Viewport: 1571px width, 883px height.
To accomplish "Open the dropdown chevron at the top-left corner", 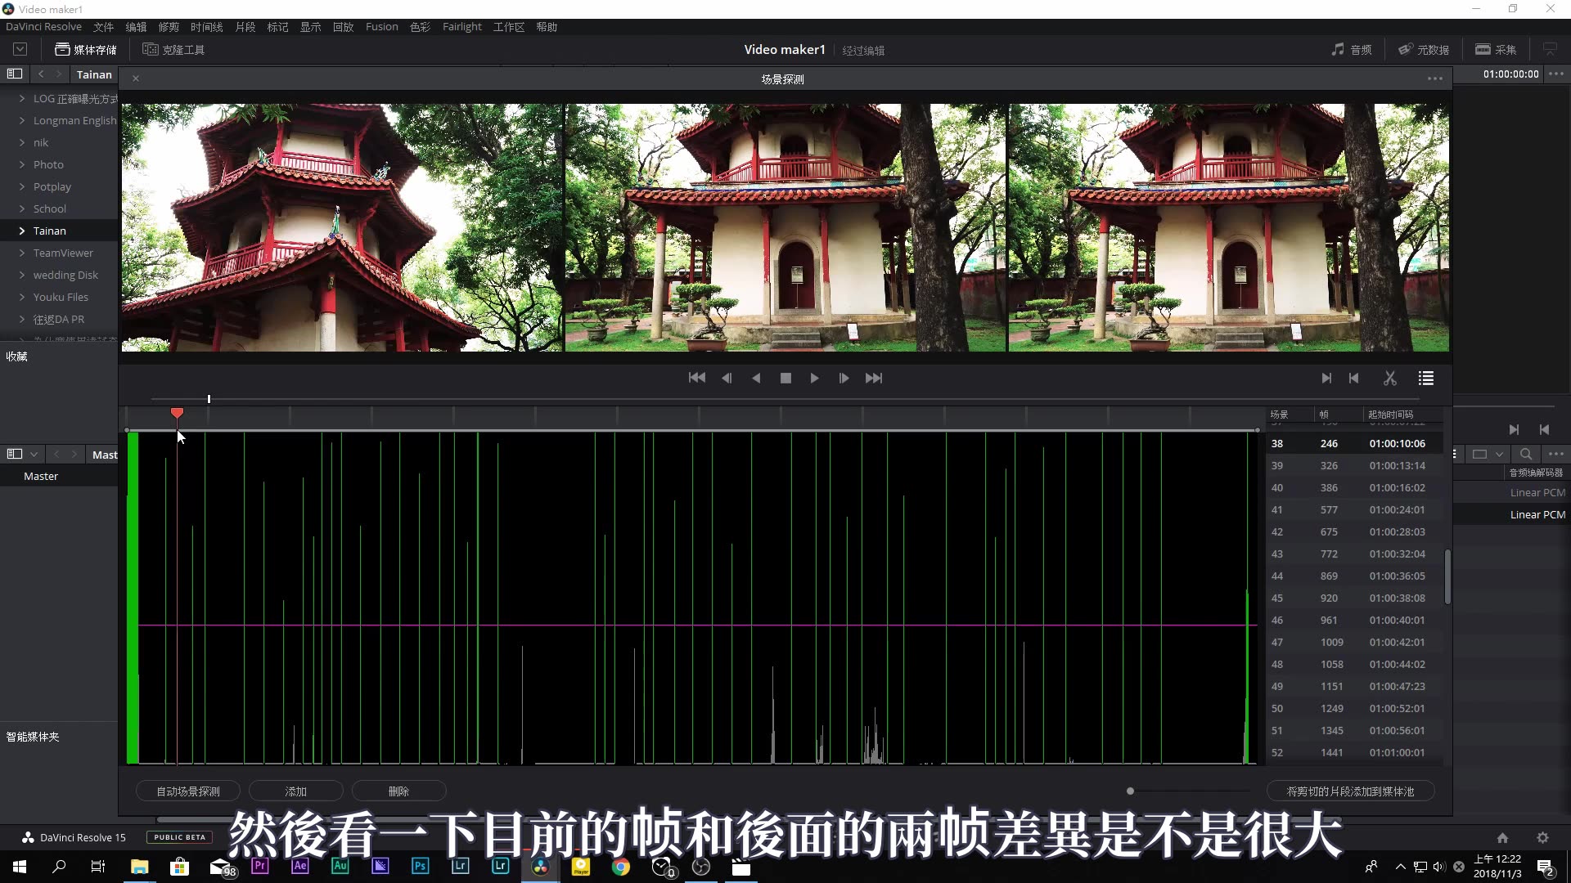I will [x=19, y=49].
